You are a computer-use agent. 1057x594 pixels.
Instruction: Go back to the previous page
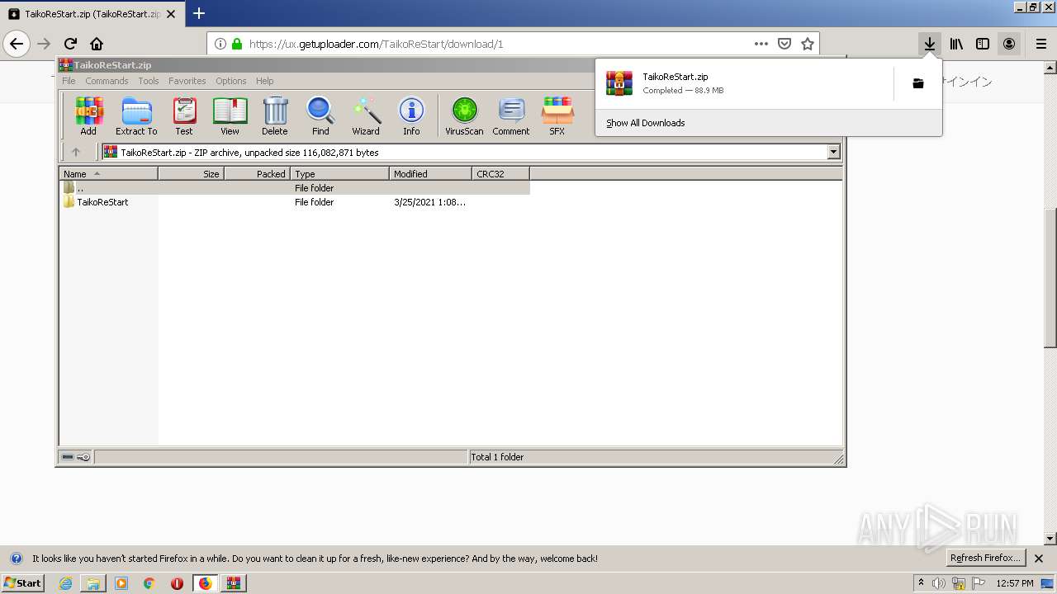[x=17, y=44]
